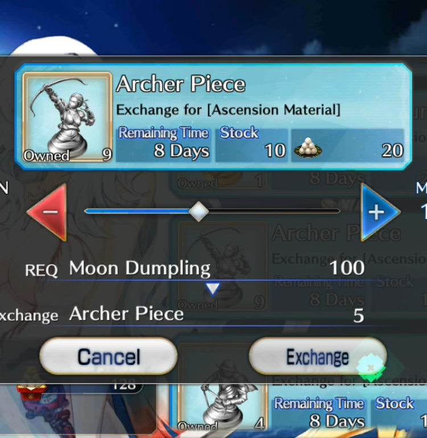Image resolution: width=427 pixels, height=438 pixels.
Task: Click the Remaining Time 8 Days field
Action: pos(163,145)
